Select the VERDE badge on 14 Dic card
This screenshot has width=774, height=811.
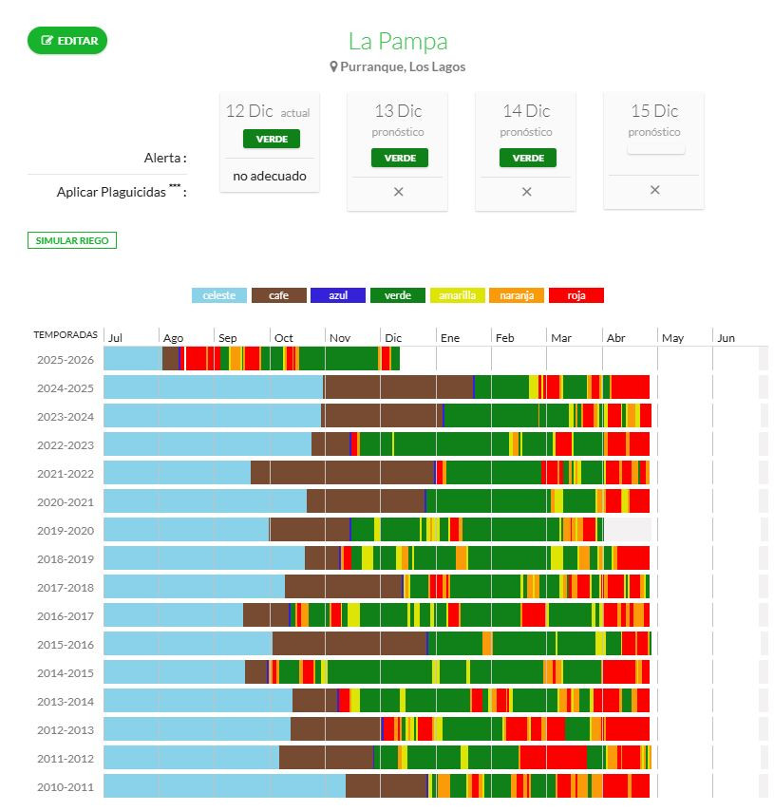[x=527, y=158]
